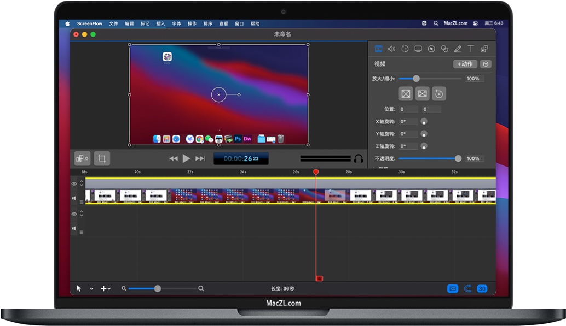
Task: Click the X轴旋转 value field
Action: tap(408, 122)
